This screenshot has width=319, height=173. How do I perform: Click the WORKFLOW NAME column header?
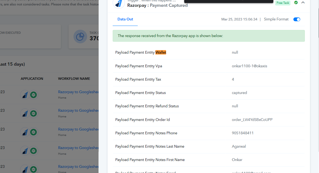(x=74, y=78)
